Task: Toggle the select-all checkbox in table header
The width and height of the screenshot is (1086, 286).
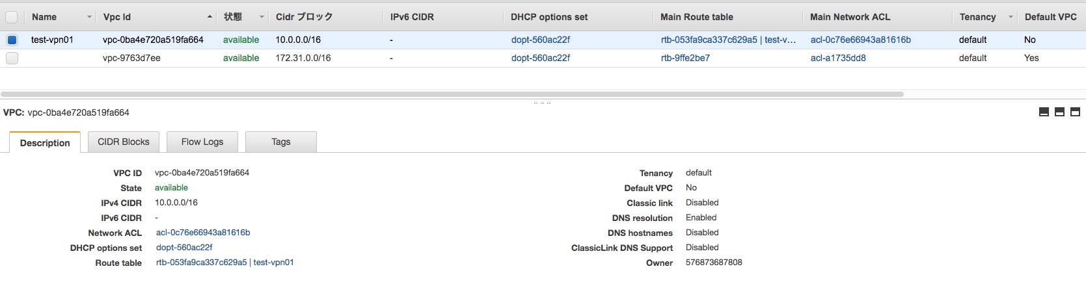Action: tap(12, 17)
